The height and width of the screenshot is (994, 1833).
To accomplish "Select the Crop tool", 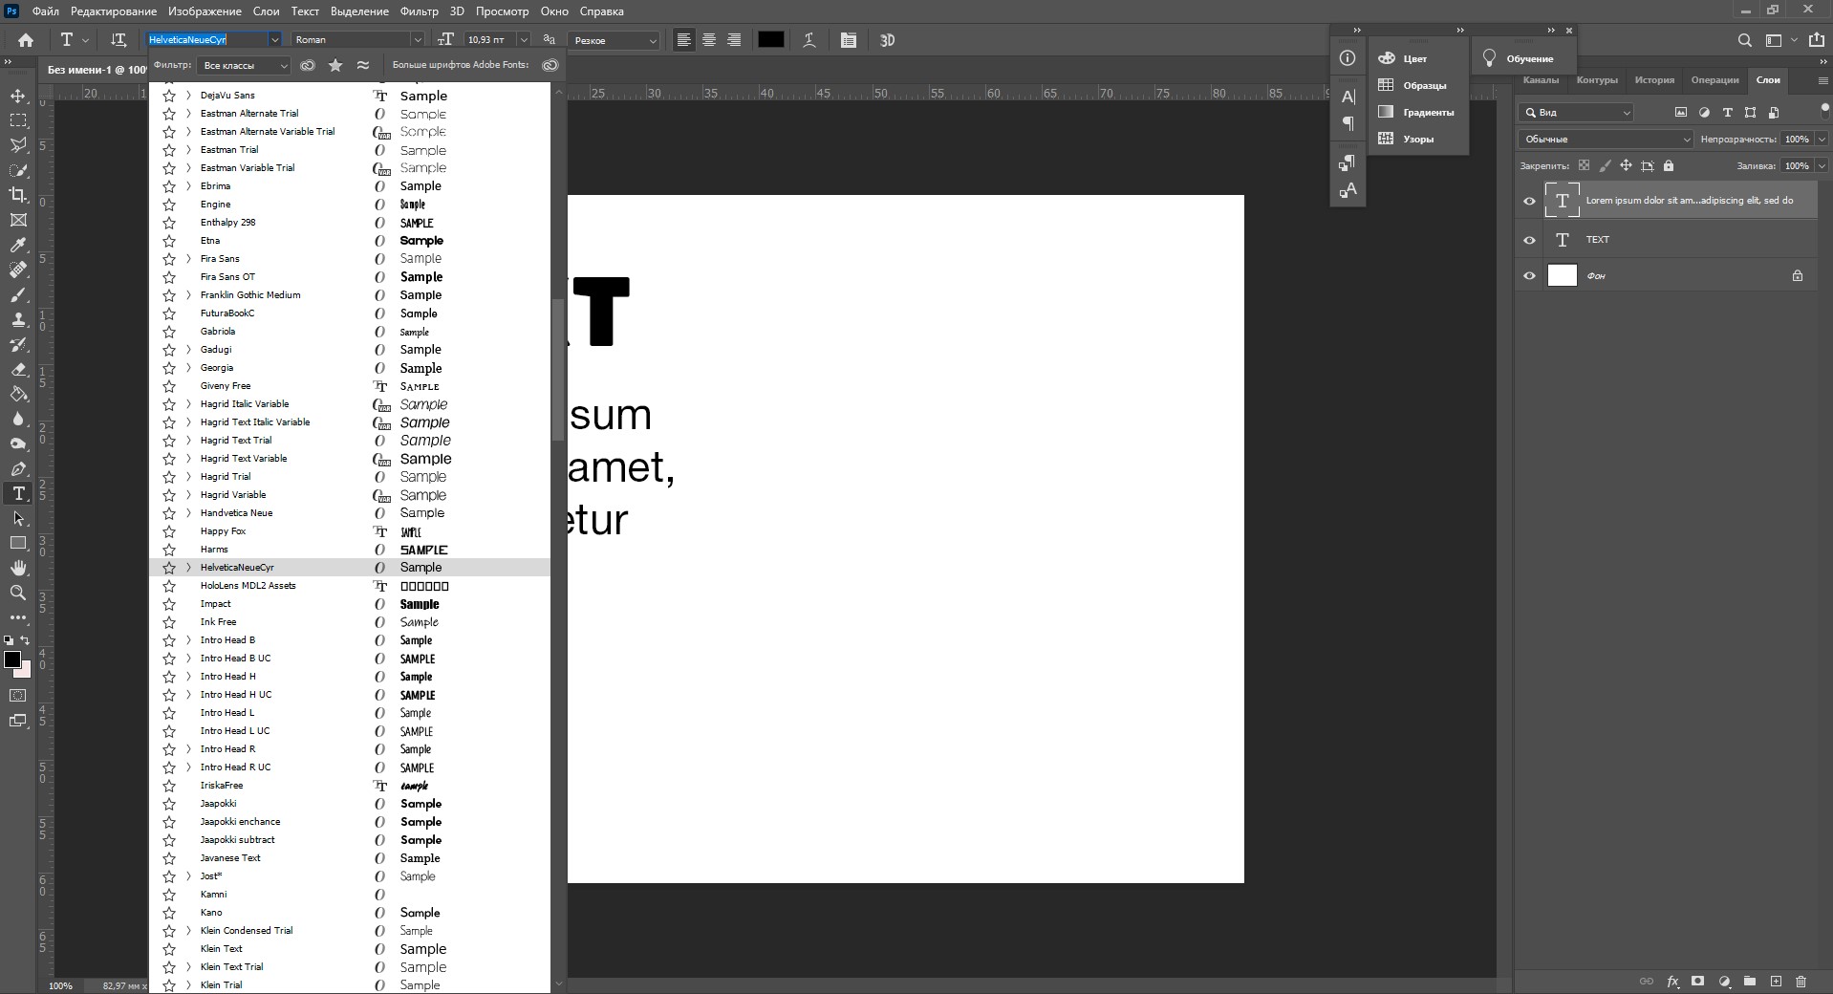I will coord(18,195).
